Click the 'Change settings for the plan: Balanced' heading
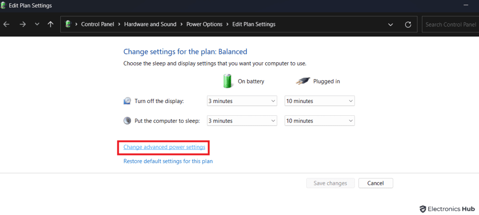Image resolution: width=479 pixels, height=215 pixels. 185,52
